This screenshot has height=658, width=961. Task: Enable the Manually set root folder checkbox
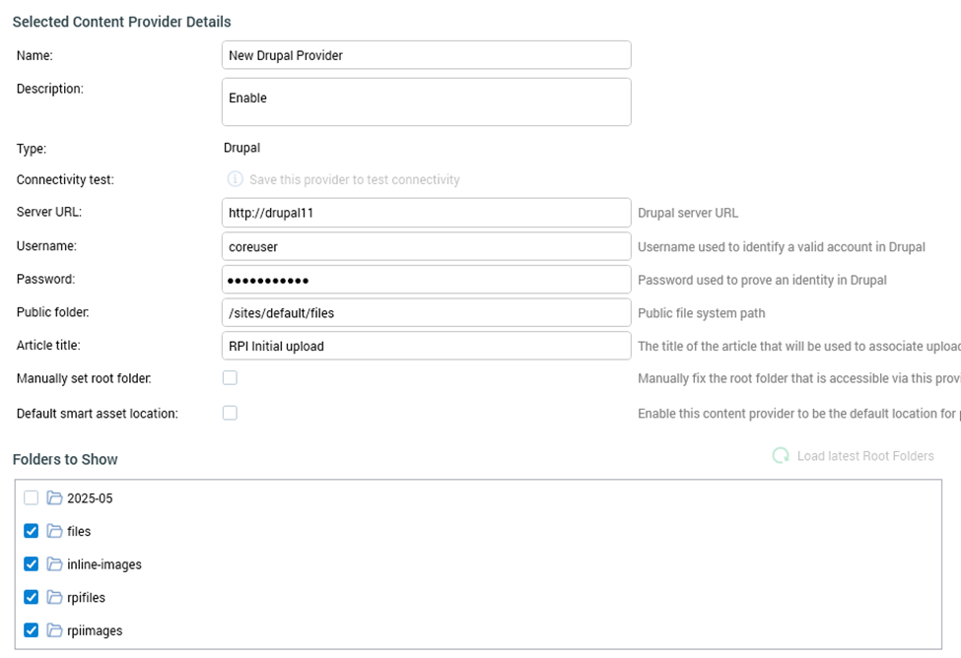coord(230,378)
